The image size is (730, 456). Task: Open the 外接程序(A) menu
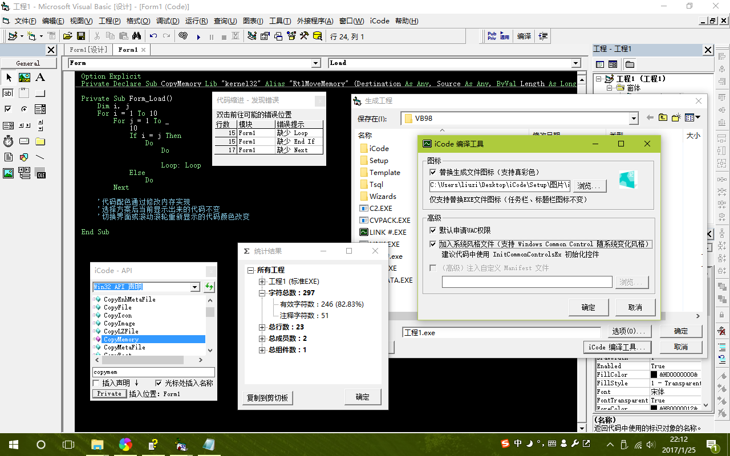click(x=315, y=21)
